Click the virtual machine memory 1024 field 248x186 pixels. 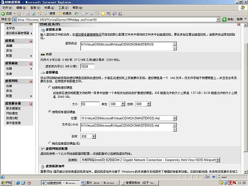click(87, 66)
